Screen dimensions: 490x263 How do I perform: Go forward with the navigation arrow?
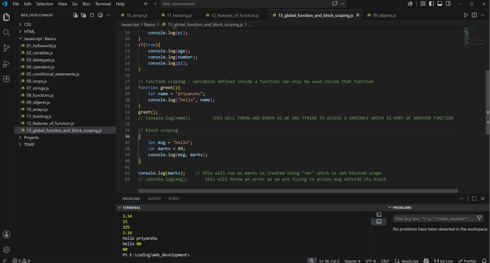[155, 4]
